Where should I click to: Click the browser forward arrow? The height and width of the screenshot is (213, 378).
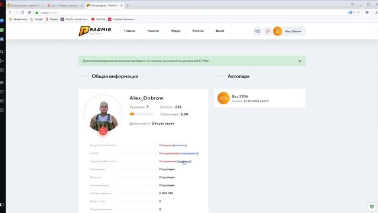tap(16, 12)
